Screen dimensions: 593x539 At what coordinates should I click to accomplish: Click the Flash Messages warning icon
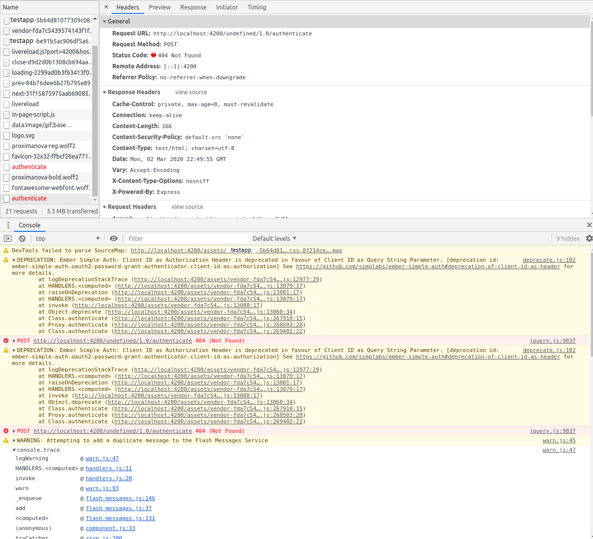(x=6, y=440)
